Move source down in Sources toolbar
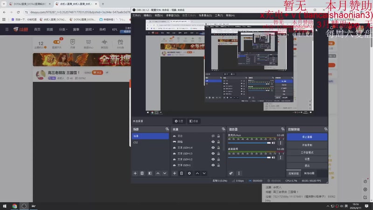This screenshot has width=373, height=210. tap(204, 173)
